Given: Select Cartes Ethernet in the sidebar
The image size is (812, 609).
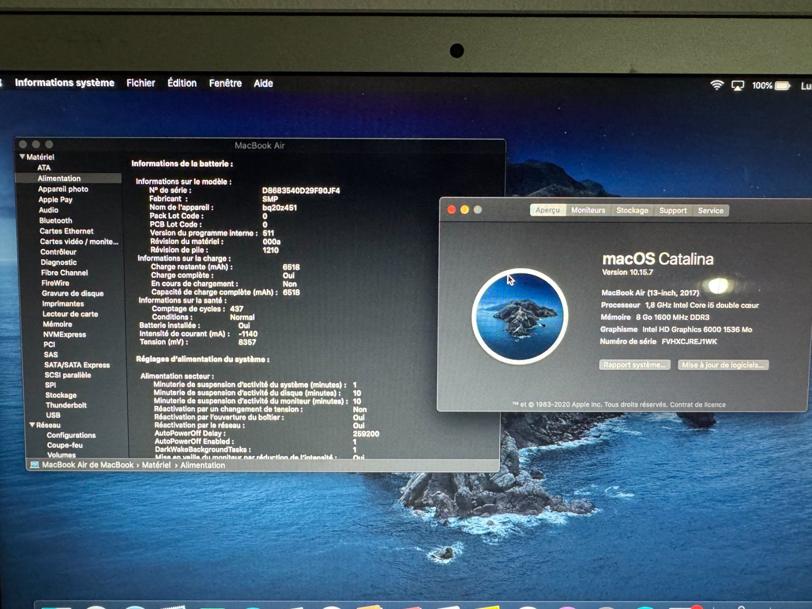Looking at the screenshot, I should tap(66, 231).
